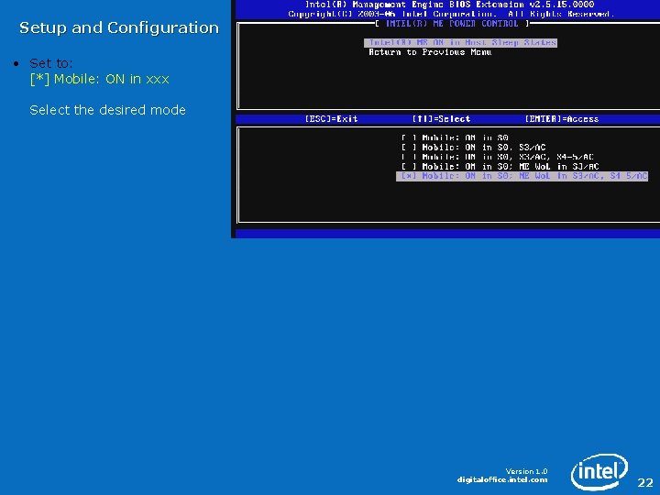Select highlighted option ending with 'S4-5/AC' WoL
Image resolution: width=660 pixels, height=495 pixels.
522,176
